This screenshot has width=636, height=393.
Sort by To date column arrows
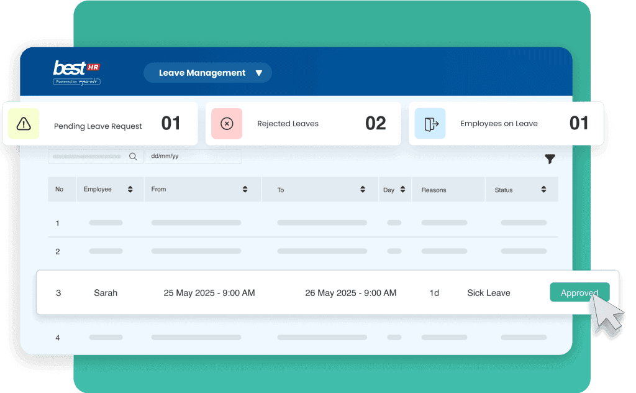click(x=362, y=190)
